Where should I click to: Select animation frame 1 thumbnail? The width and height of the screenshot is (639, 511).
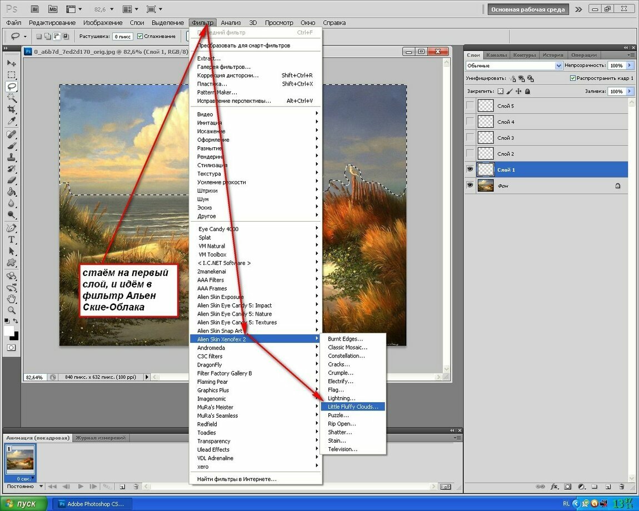point(20,461)
